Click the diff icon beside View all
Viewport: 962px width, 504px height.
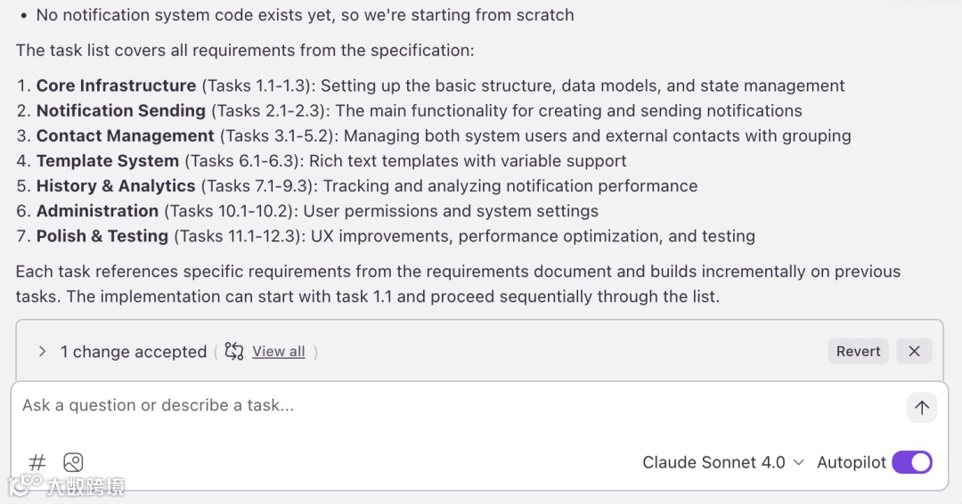tap(234, 352)
